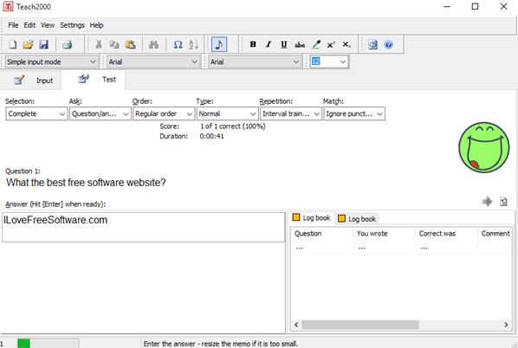Click the question text What the best free software website?

point(87,183)
